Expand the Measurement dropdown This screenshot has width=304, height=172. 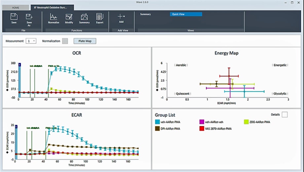[x=32, y=41]
